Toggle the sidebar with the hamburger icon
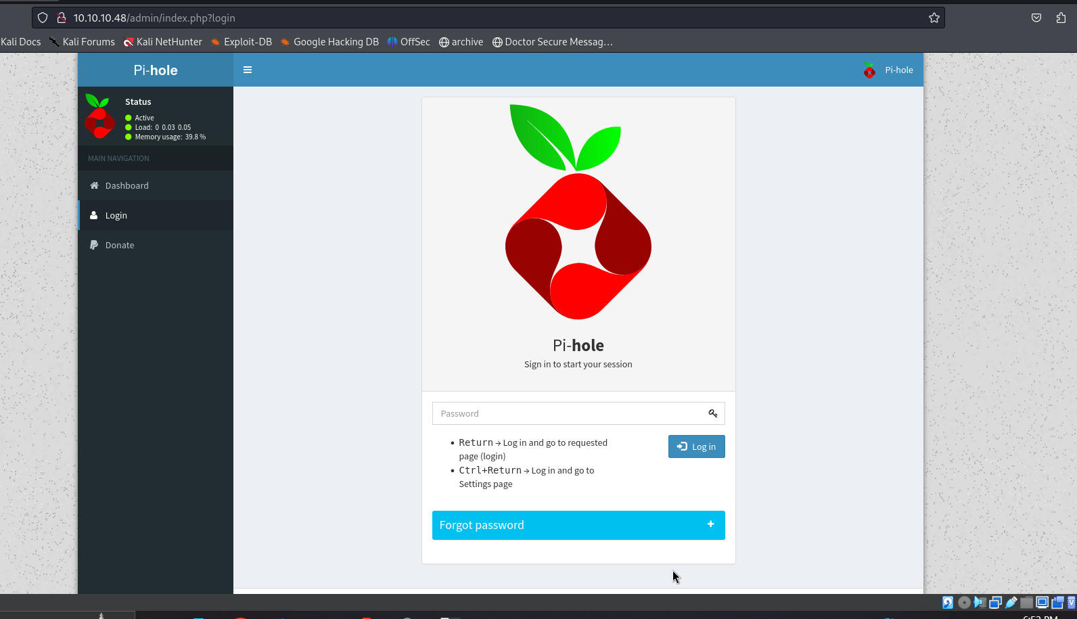 click(248, 70)
